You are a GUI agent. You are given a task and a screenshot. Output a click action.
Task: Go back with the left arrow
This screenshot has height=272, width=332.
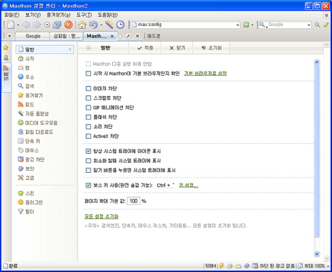pos(26,25)
